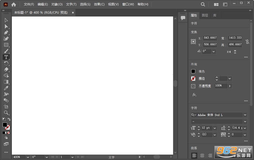This screenshot has width=254, height=160.
Task: Change the screen mode icon
Action: pyautogui.click(x=6, y=144)
